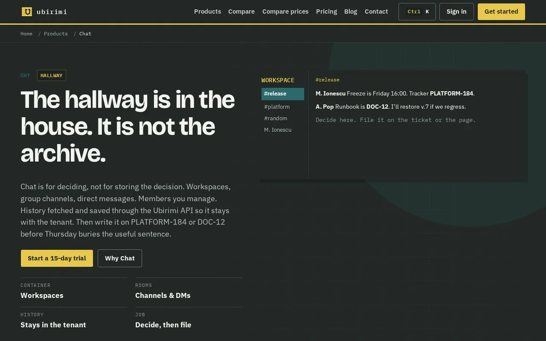Click the ubirimi wordmark text
The image size is (546, 341).
[52, 12]
